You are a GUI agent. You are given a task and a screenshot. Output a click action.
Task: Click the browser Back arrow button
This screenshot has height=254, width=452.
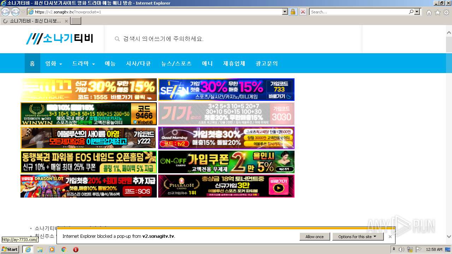[5, 12]
